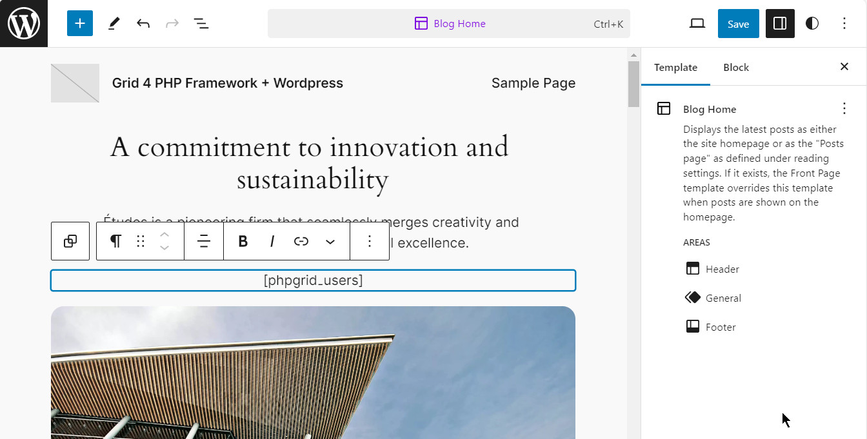Click the Sample Page navigation link
This screenshot has height=439, width=867.
pyautogui.click(x=533, y=83)
